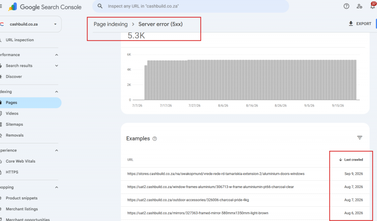This screenshot has height=221, width=377.
Task: Click inside the Inspect any URL field
Action: tap(191, 6)
